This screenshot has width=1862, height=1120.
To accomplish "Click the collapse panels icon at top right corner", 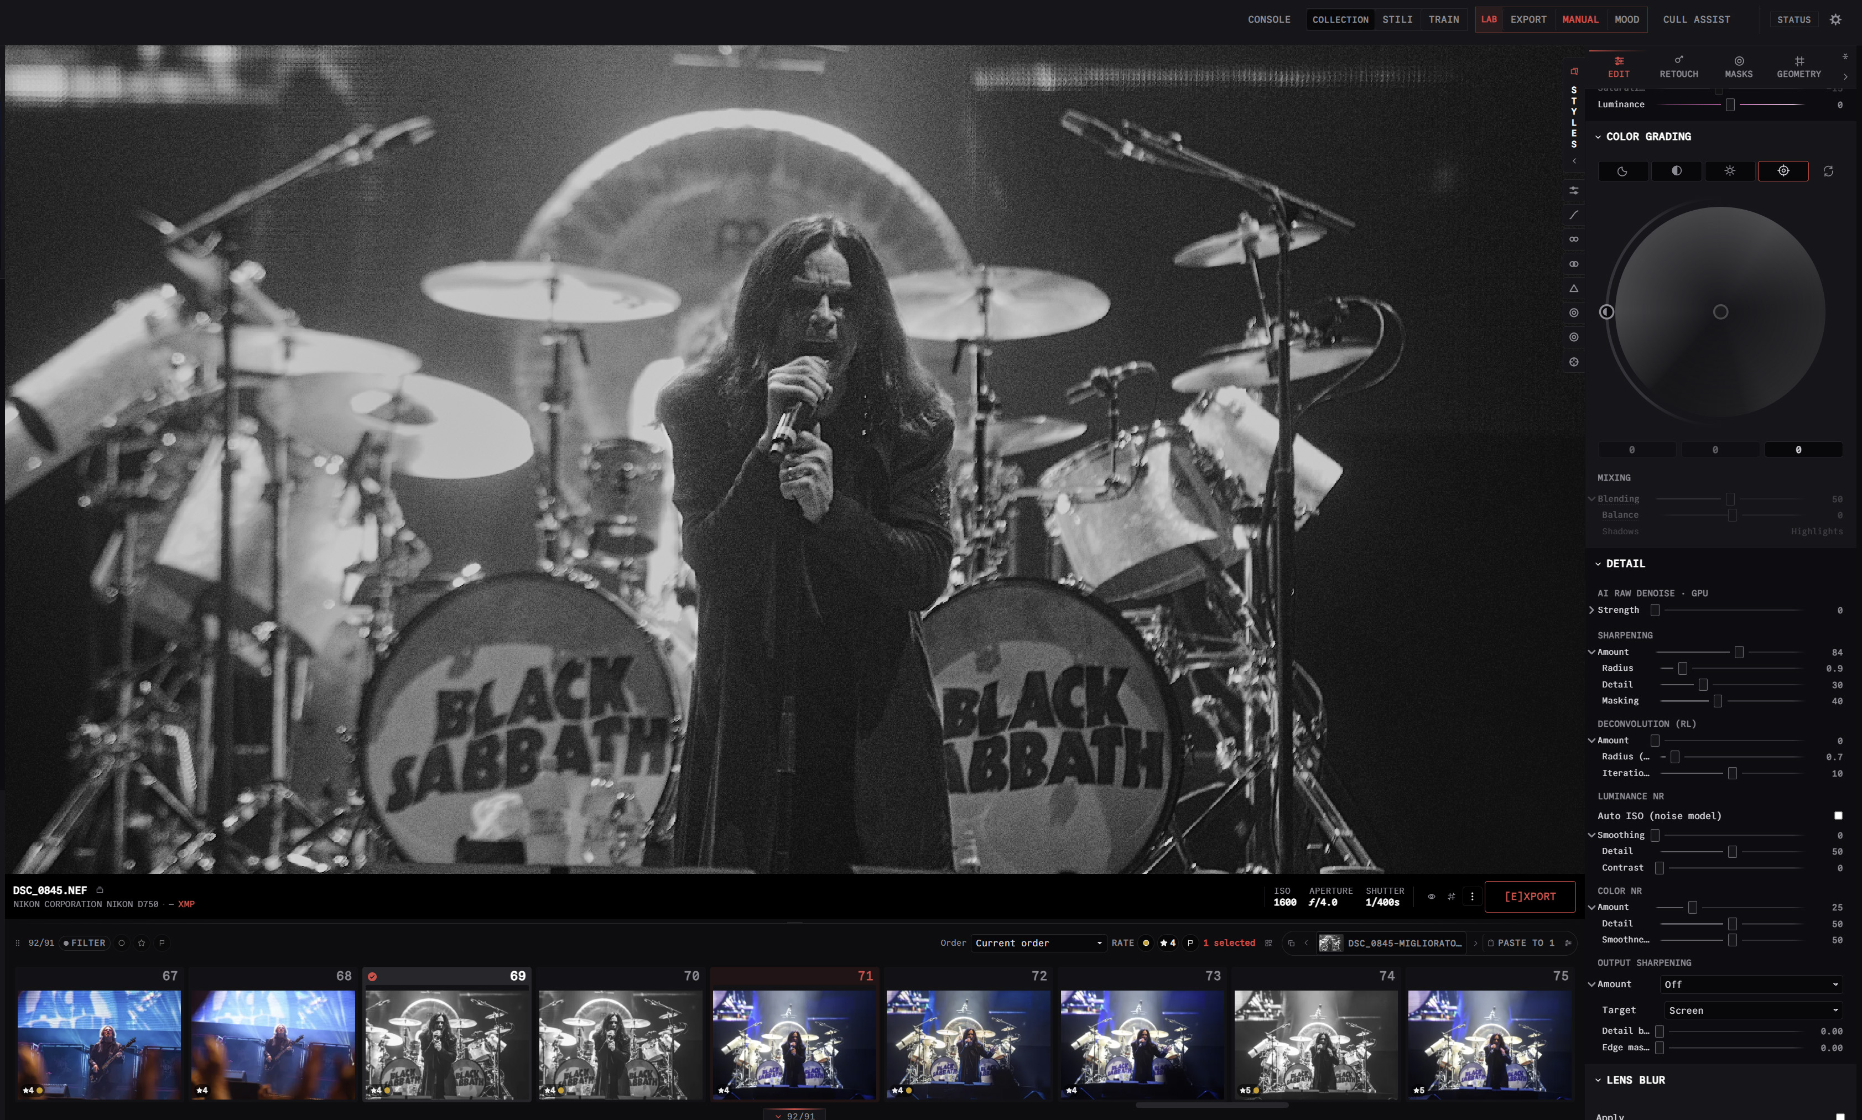I will (1845, 56).
